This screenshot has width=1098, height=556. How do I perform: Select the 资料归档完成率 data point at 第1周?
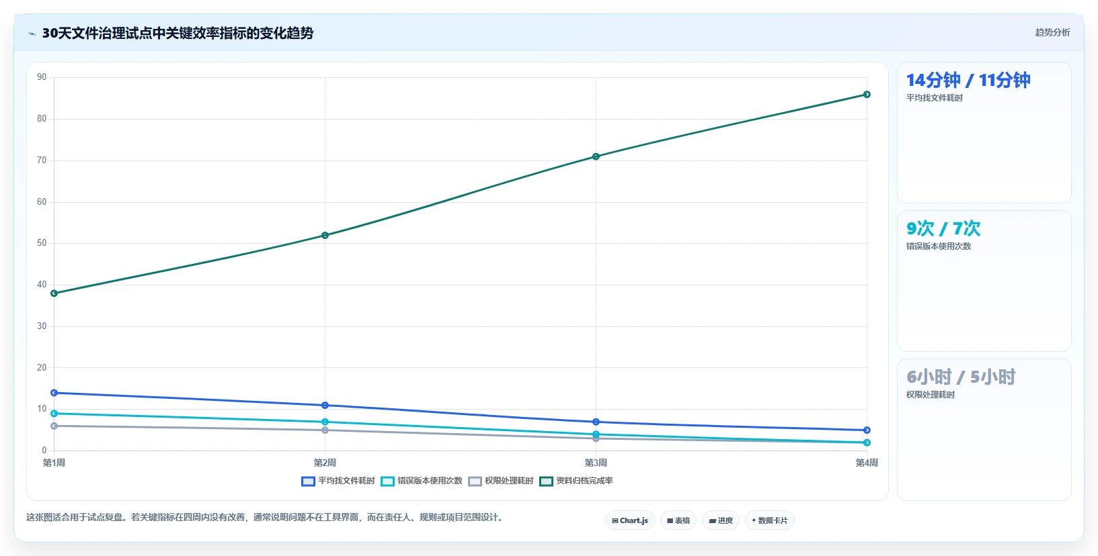tap(54, 293)
